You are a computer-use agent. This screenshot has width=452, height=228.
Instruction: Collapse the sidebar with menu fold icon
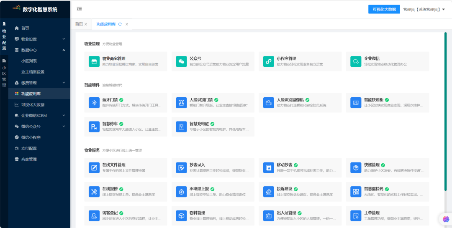click(x=80, y=9)
